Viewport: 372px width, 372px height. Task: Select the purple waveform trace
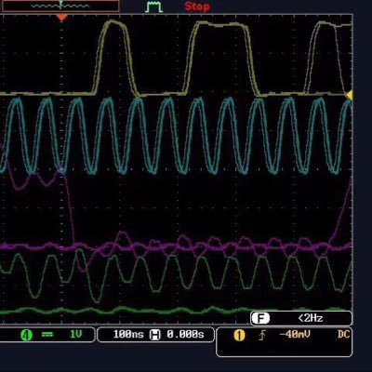click(x=177, y=217)
